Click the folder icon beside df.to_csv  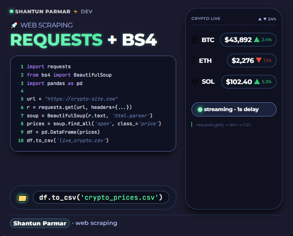(x=22, y=197)
